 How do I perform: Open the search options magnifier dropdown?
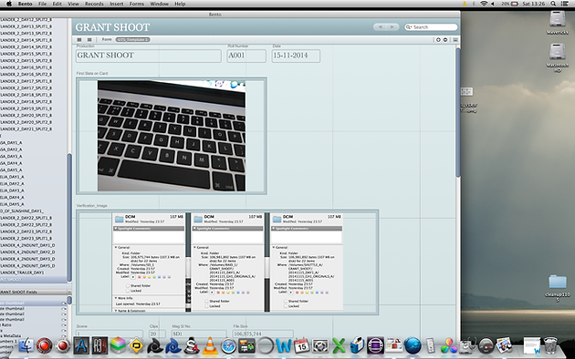409,27
